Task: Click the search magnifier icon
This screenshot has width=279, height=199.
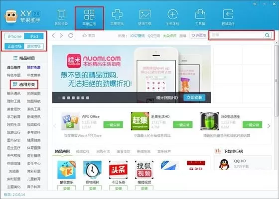Action: [267, 35]
